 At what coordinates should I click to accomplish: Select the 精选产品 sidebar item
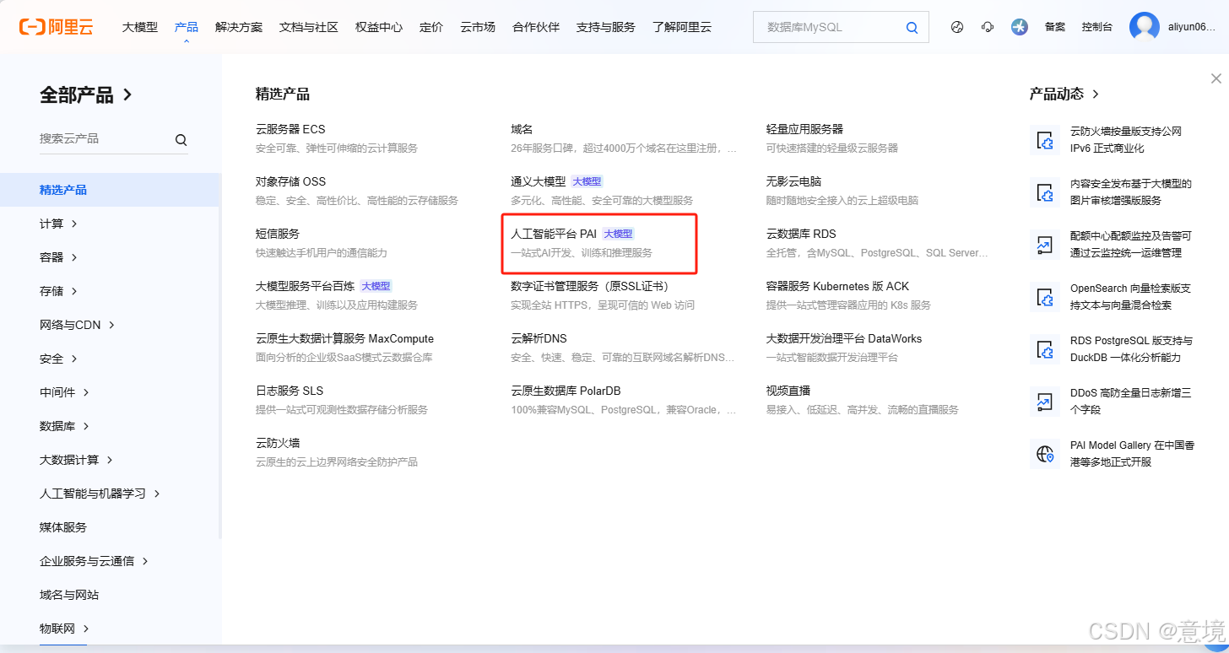[110, 190]
